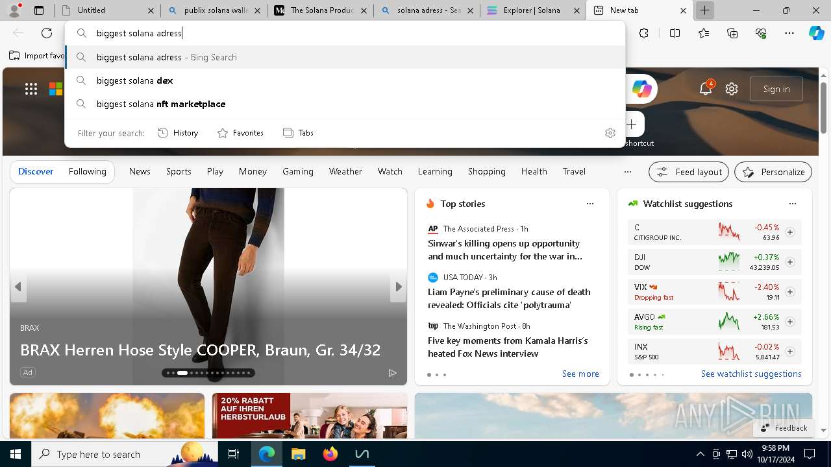Open the ad choices icon on BRAX ad

pyautogui.click(x=392, y=372)
